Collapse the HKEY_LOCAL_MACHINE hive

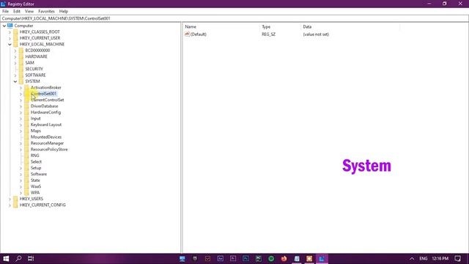[x=10, y=44]
